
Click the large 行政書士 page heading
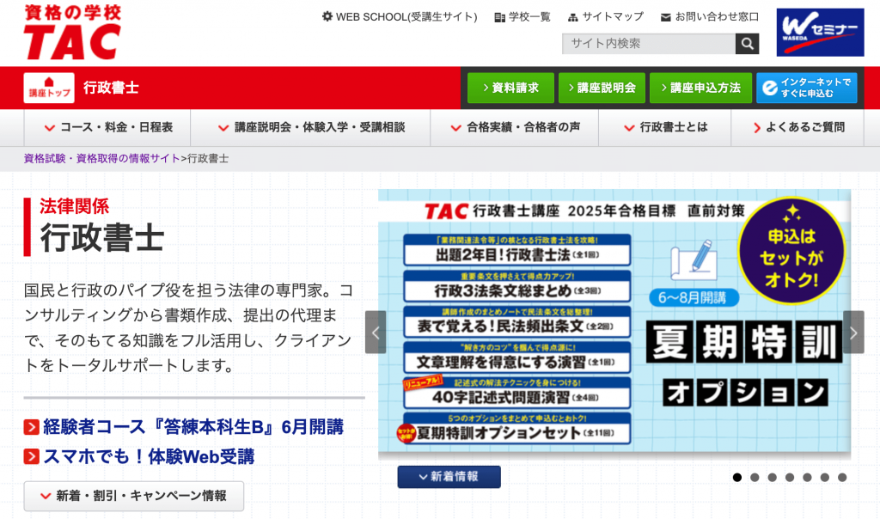click(x=102, y=238)
